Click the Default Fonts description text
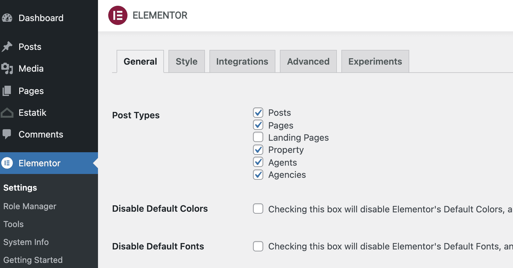Screen dimensions: 513x268 [390, 246]
